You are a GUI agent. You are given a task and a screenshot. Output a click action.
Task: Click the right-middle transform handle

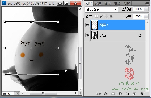[x=58, y=48]
